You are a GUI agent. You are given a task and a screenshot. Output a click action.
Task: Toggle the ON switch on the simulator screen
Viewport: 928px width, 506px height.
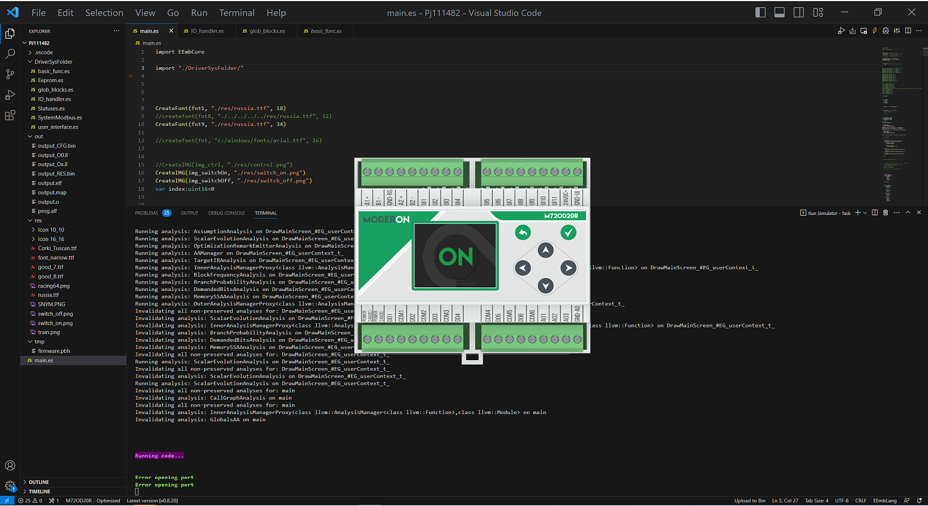click(455, 256)
